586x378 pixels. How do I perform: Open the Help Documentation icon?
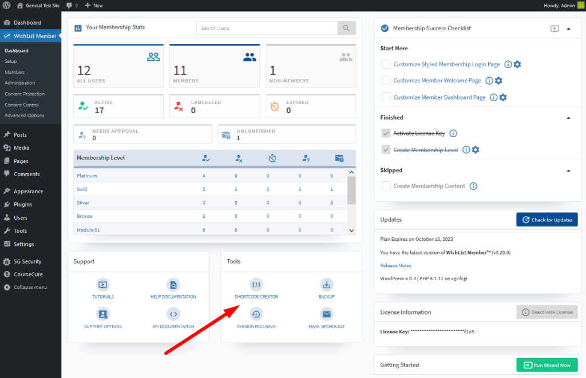pos(173,285)
